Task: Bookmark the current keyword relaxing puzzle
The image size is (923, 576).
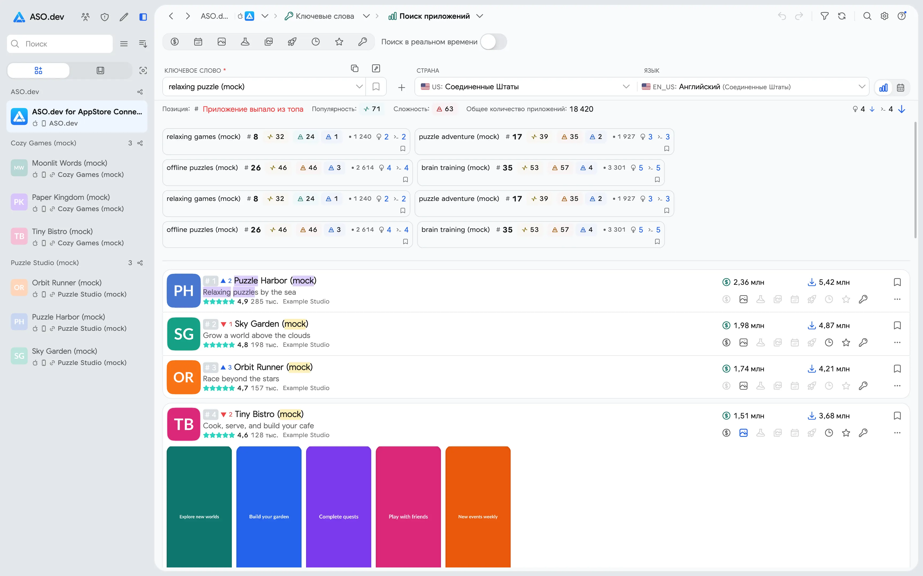Action: pyautogui.click(x=376, y=87)
